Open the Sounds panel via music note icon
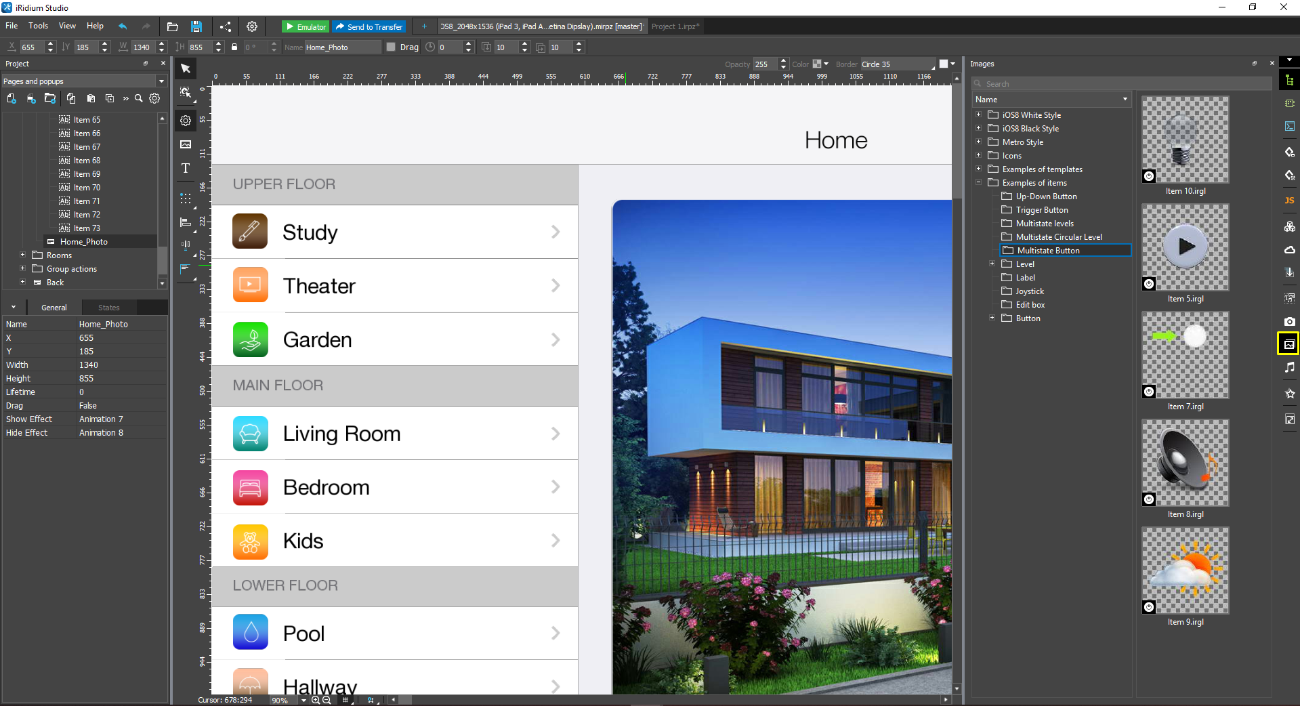The height and width of the screenshot is (706, 1300). (x=1289, y=367)
